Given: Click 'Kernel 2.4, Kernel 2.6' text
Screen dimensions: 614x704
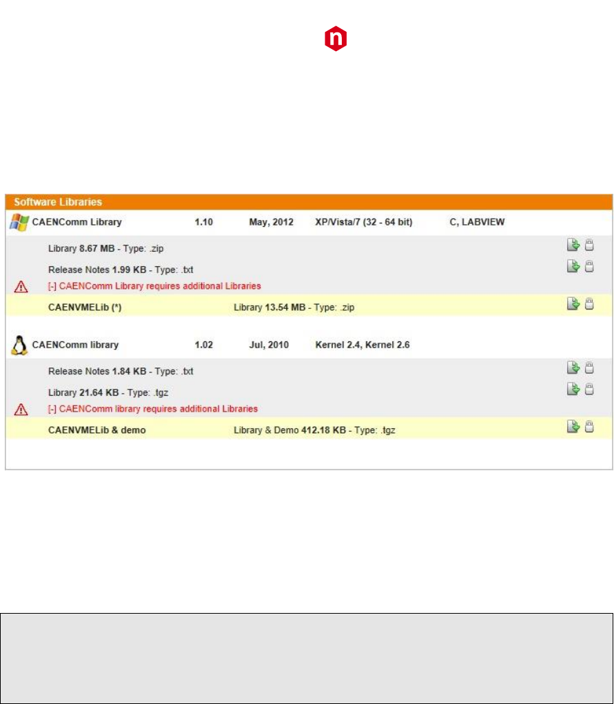Looking at the screenshot, I should [x=362, y=345].
